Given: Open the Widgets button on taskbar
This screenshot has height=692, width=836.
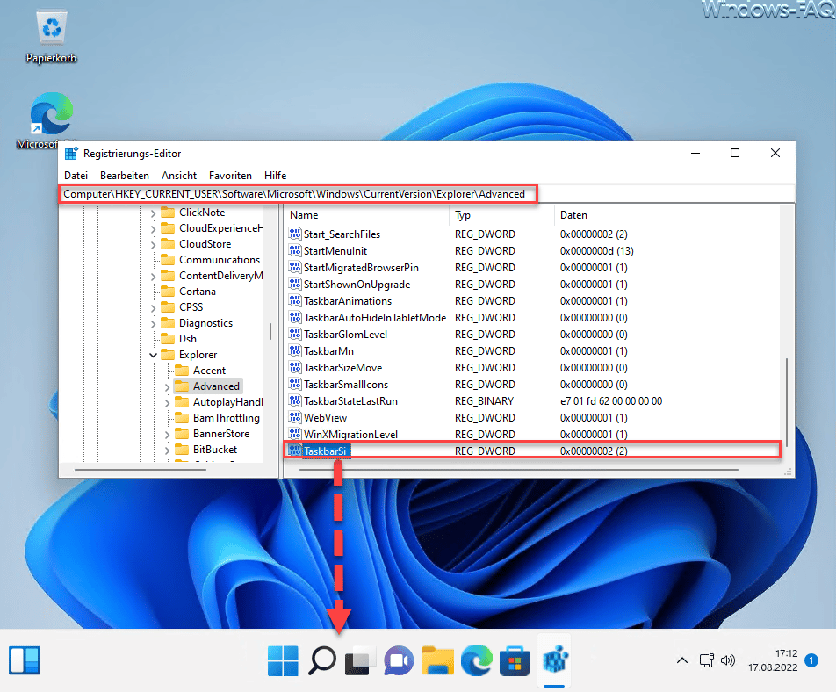Looking at the screenshot, I should coord(25,660).
